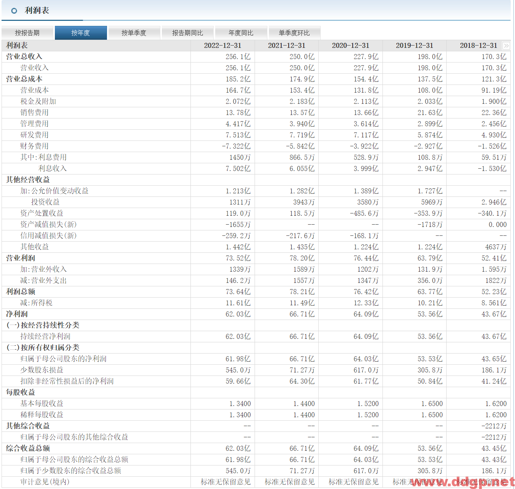Click the 营业总成本 row label
Viewport: 515px width, 489px height.
click(24, 79)
